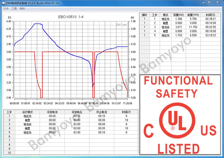Click the chart title EBC-X0510 1-4
Image resolution: width=224 pixels, height=158 pixels.
(x=71, y=17)
